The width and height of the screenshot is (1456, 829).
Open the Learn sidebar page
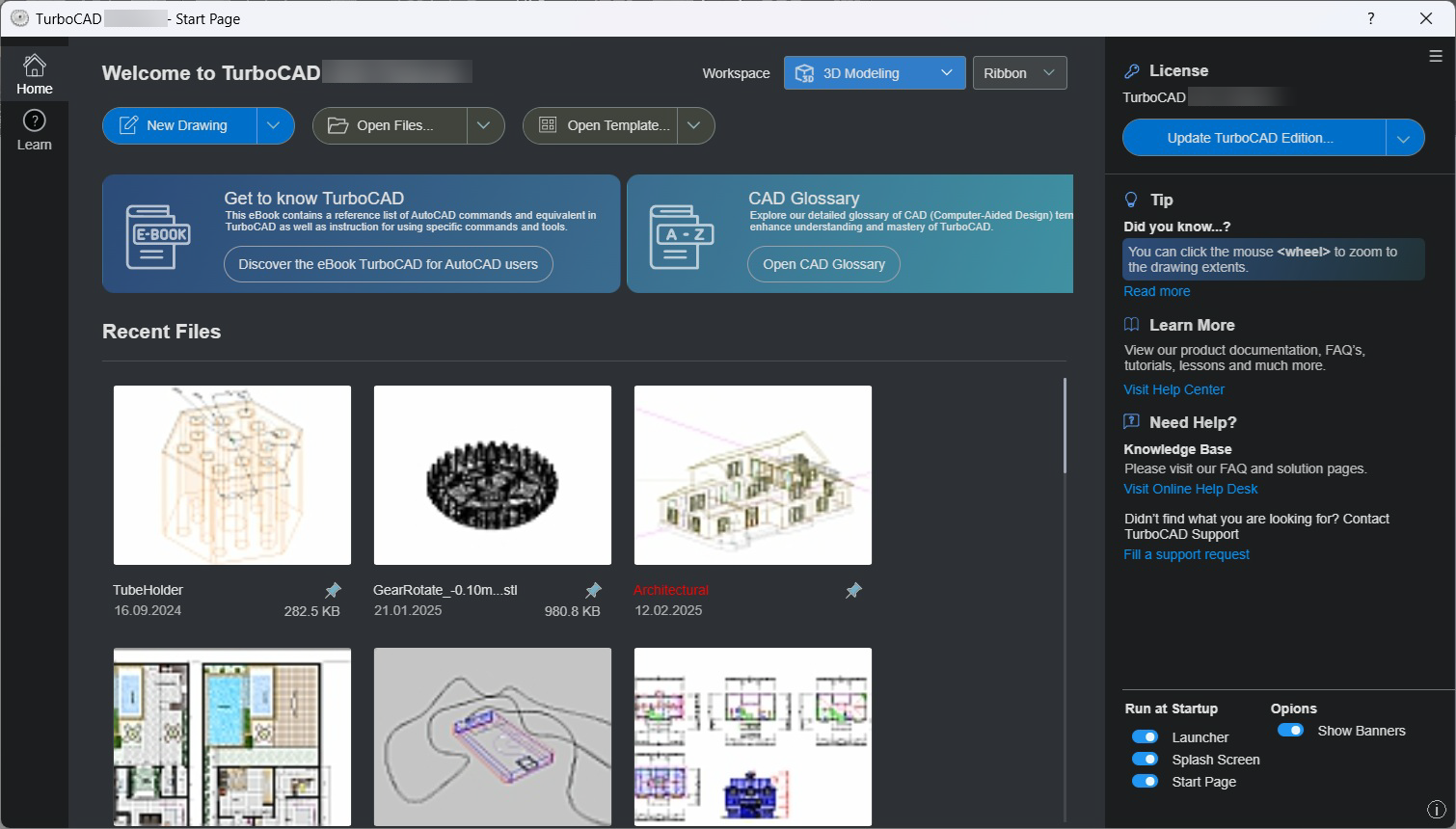tap(34, 130)
